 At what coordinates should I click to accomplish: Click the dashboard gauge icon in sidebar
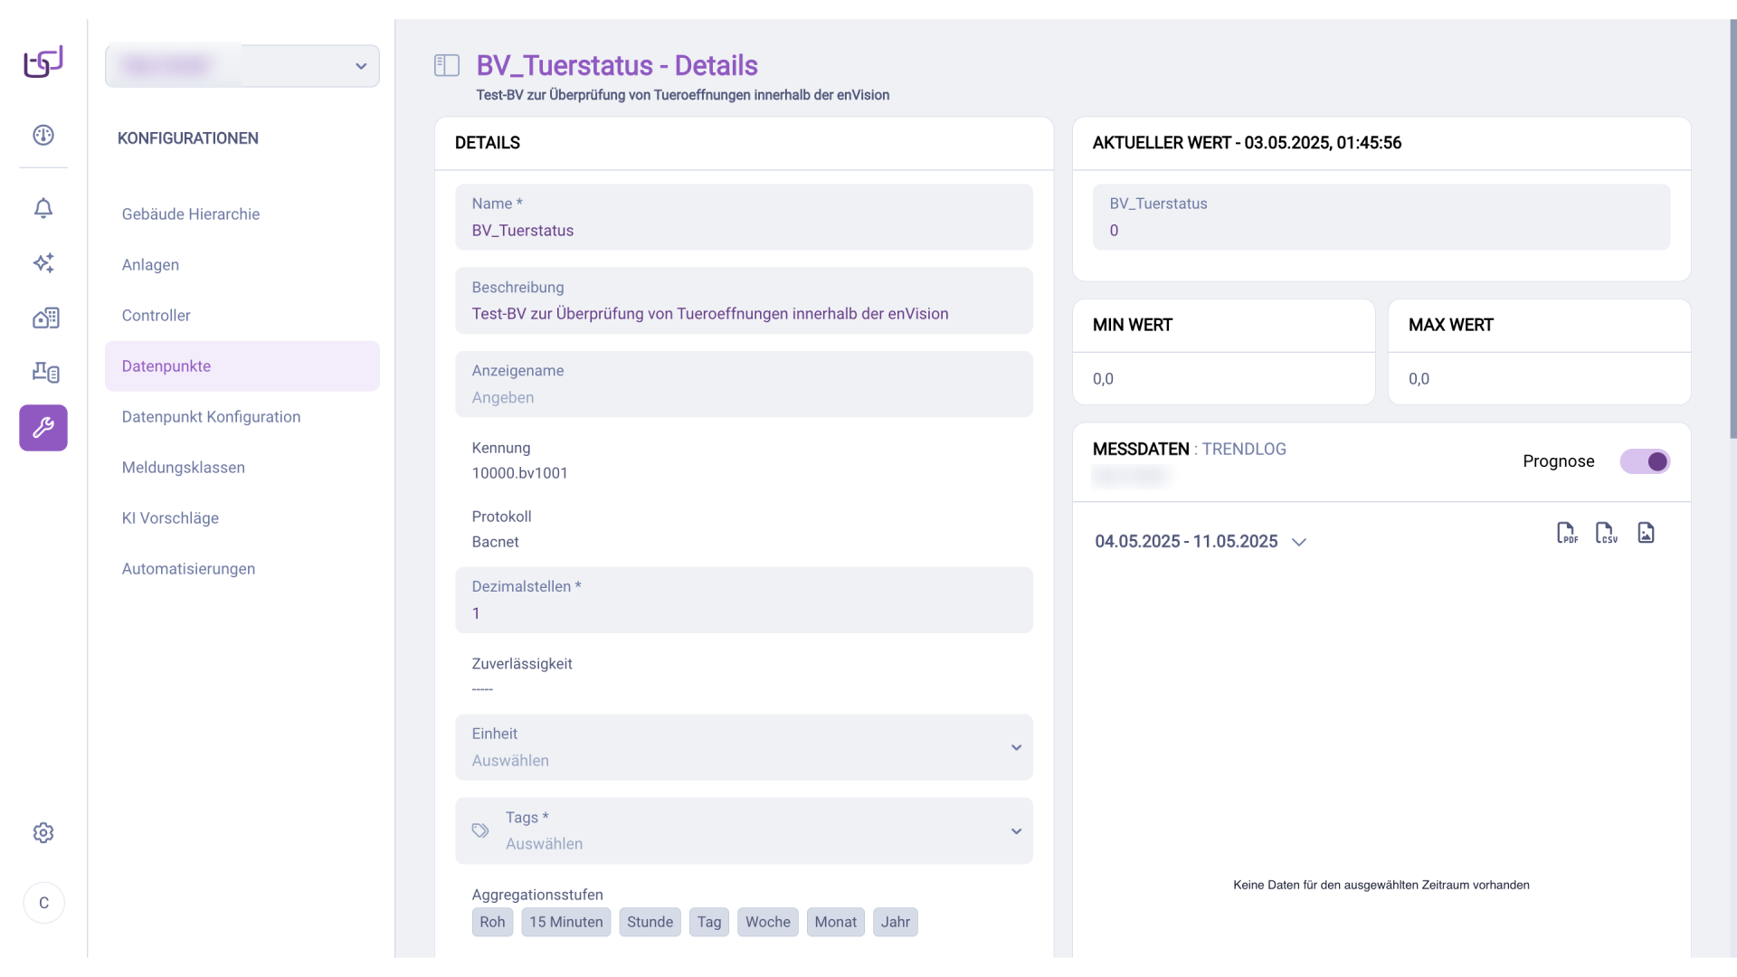click(x=43, y=136)
